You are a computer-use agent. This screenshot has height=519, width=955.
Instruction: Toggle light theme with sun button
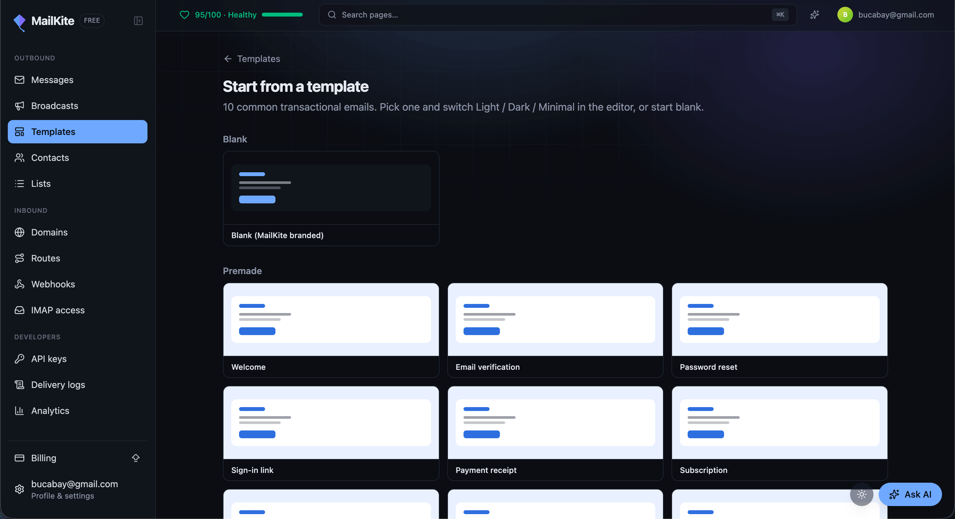pos(861,494)
